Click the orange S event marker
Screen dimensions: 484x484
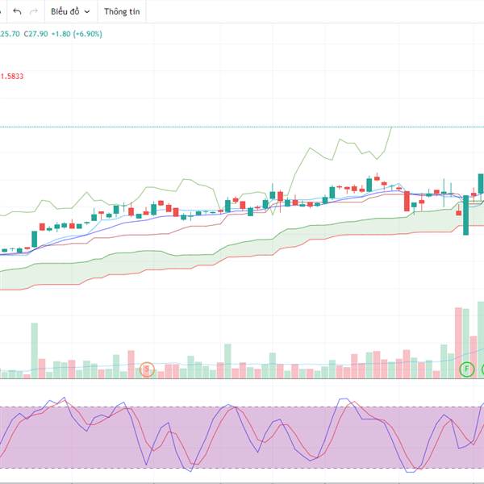[x=147, y=369]
